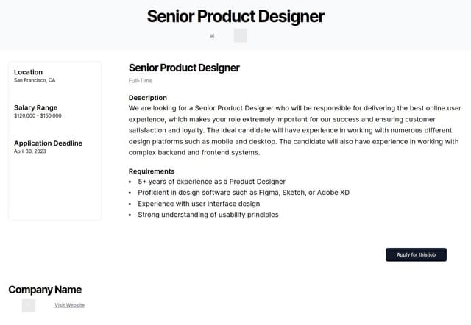Click the Apply for this job button
The image size is (471, 325).
[416, 254]
